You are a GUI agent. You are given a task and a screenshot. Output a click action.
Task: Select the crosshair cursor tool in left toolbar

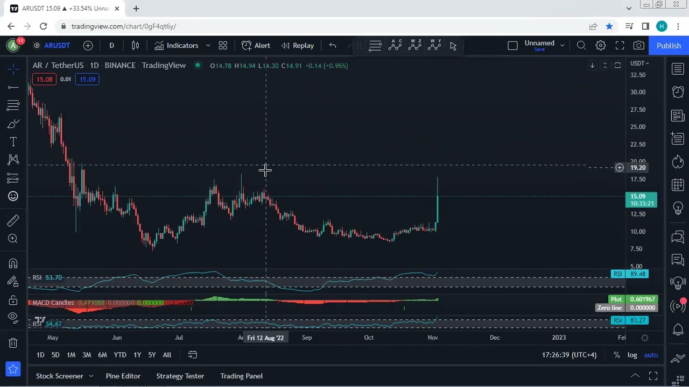[x=13, y=68]
